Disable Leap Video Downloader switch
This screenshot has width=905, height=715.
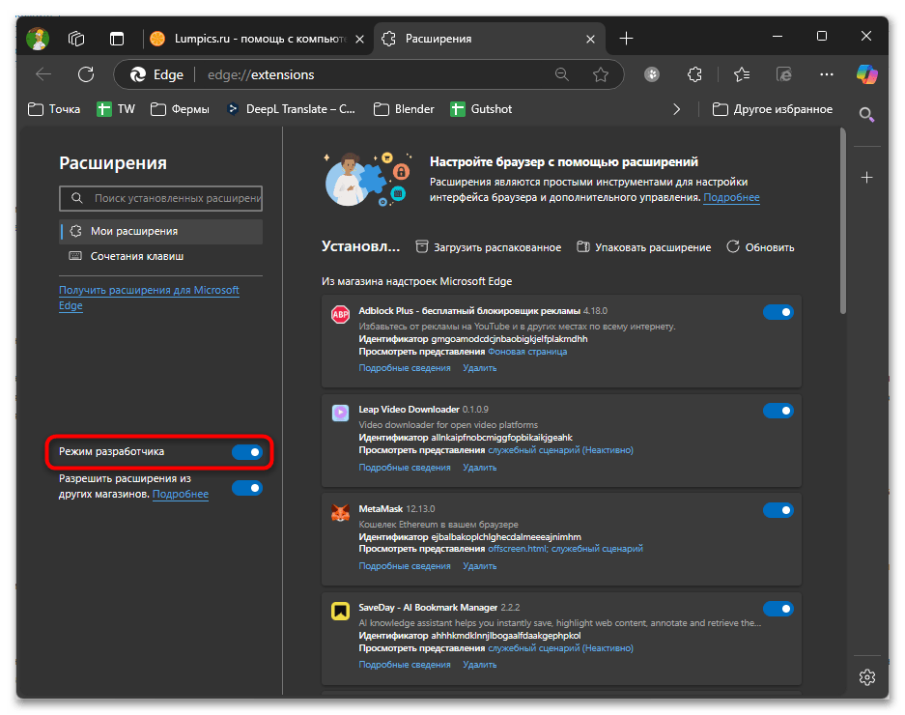pyautogui.click(x=778, y=411)
